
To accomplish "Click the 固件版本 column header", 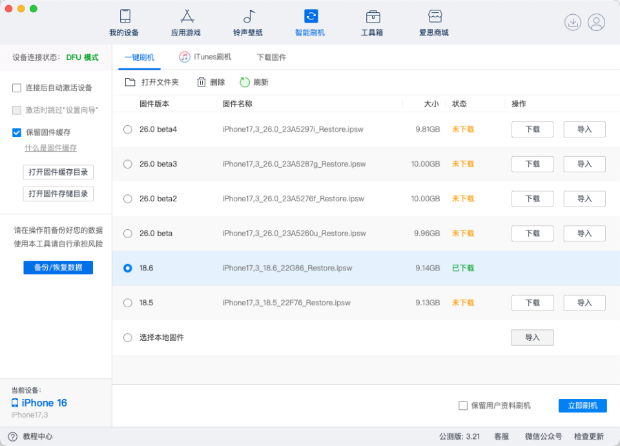I will [154, 104].
